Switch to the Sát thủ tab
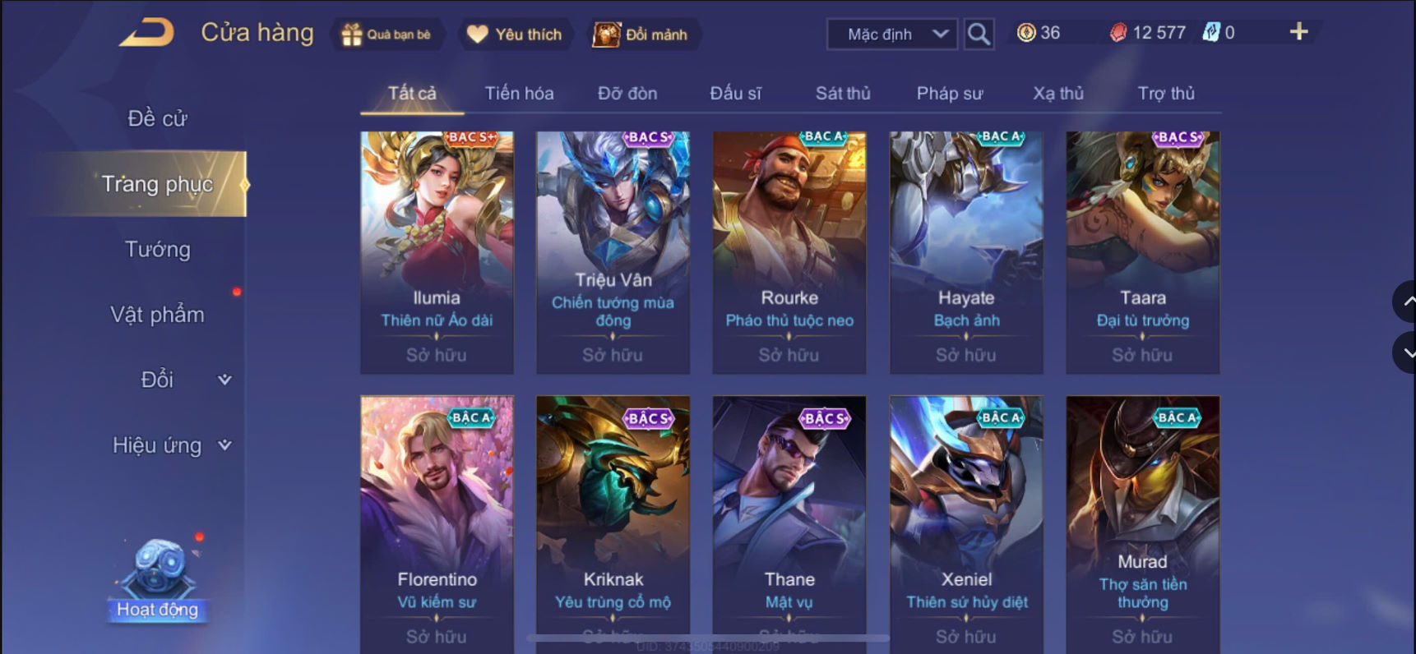Viewport: 1416px width, 654px height. pyautogui.click(x=843, y=93)
